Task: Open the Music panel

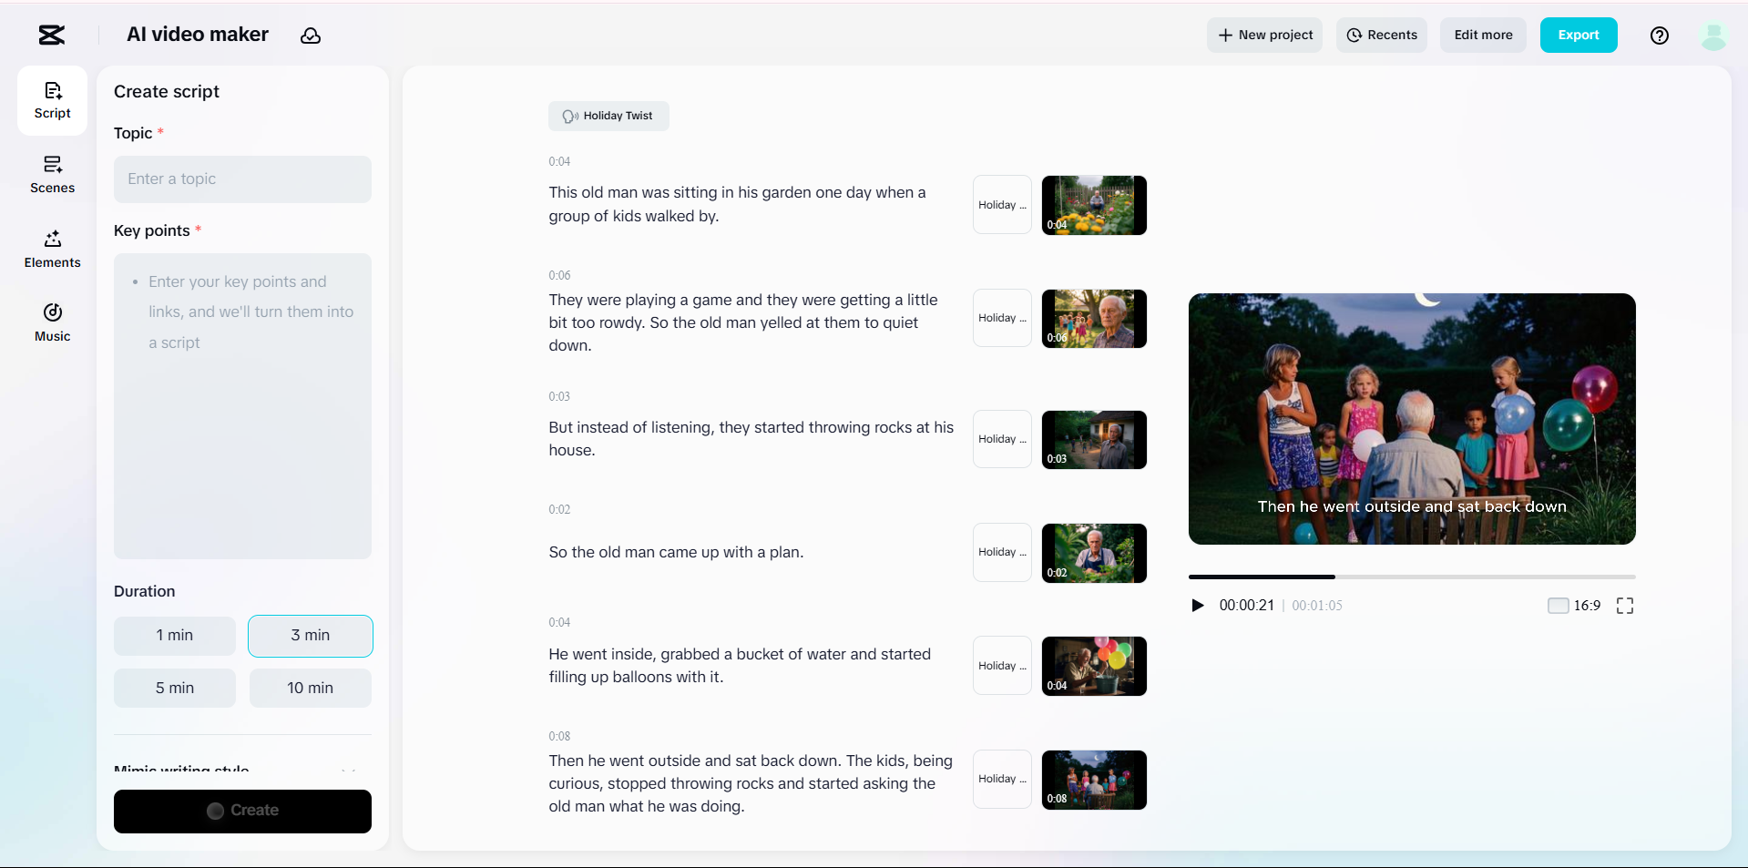Action: click(51, 322)
